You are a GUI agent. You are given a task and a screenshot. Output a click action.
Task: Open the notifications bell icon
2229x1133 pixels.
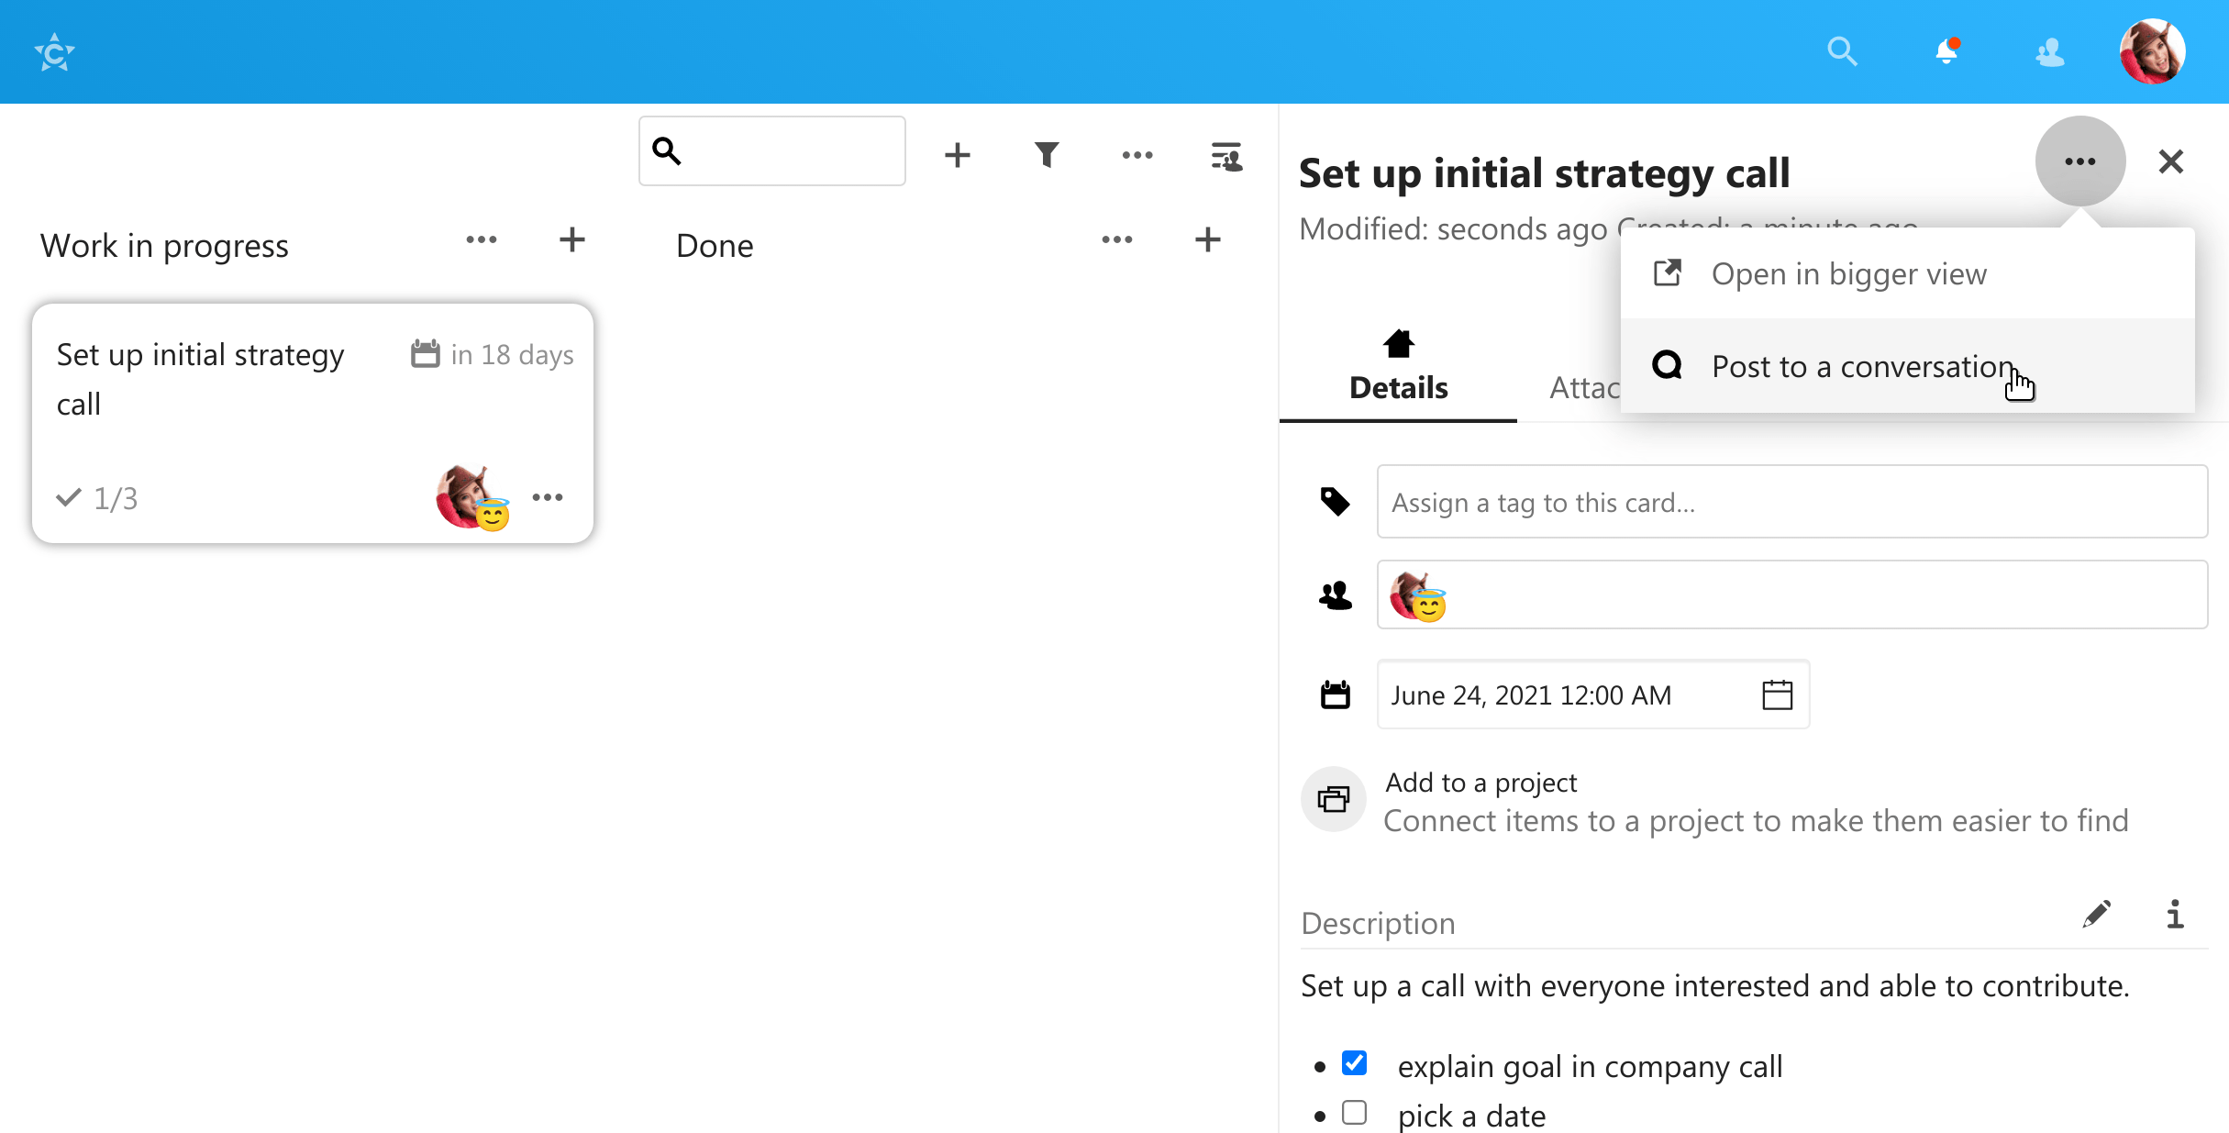1946,52
